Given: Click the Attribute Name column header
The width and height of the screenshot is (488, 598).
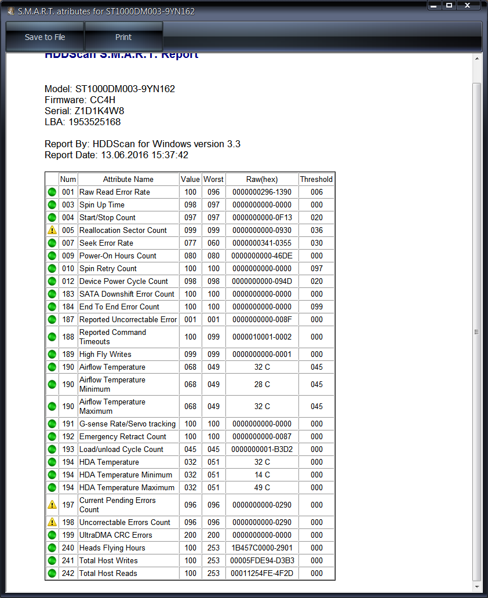Looking at the screenshot, I should click(128, 179).
